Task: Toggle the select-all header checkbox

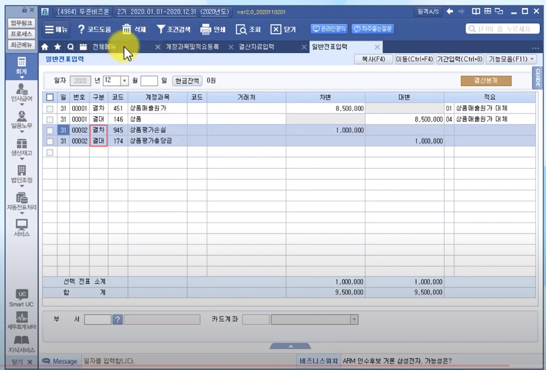Action: 50,97
